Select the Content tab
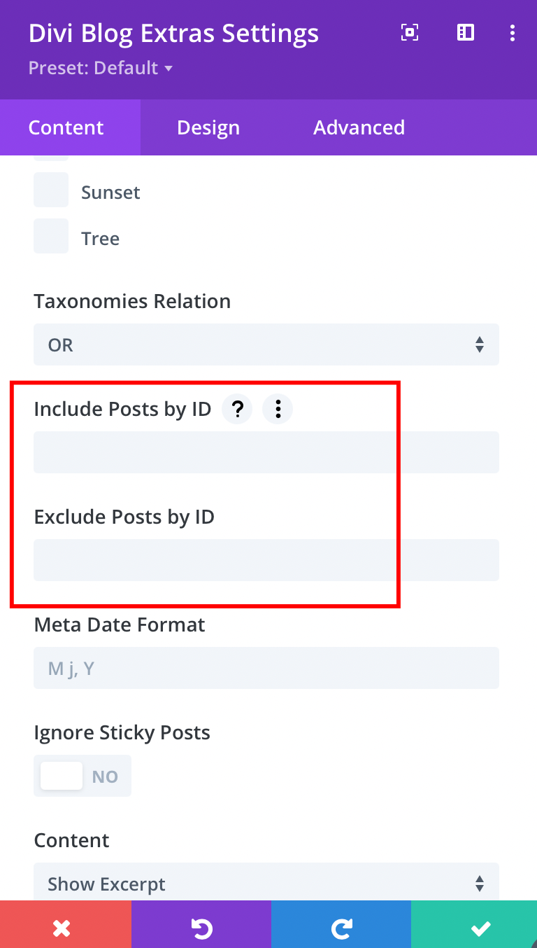 pyautogui.click(x=66, y=127)
